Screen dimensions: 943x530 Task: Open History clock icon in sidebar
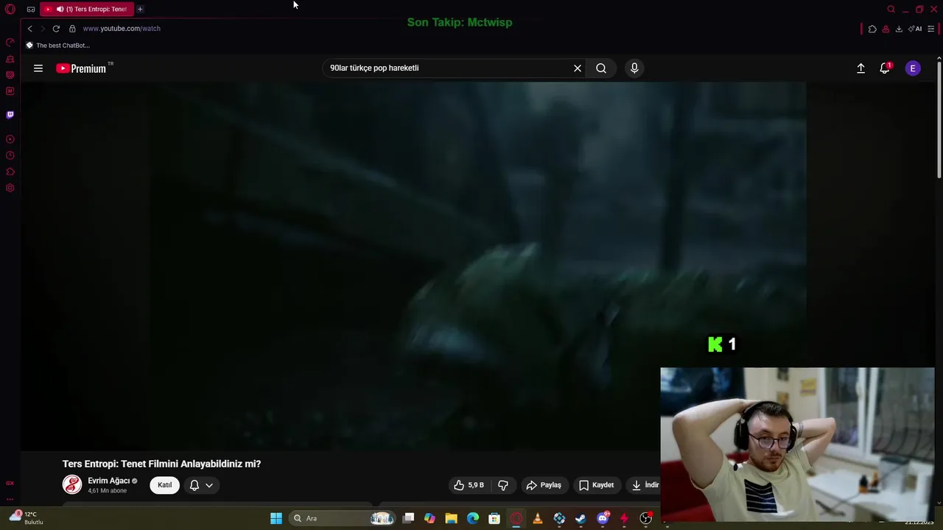point(10,155)
